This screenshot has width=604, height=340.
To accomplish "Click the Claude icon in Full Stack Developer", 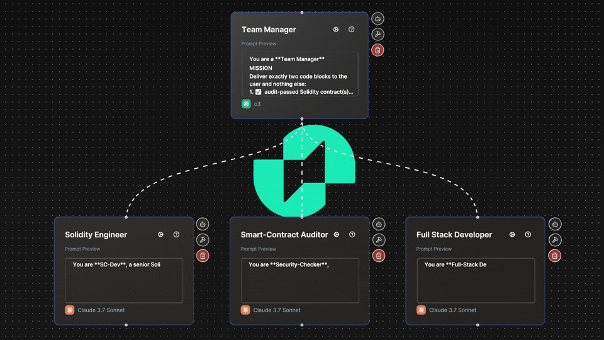I will point(421,310).
